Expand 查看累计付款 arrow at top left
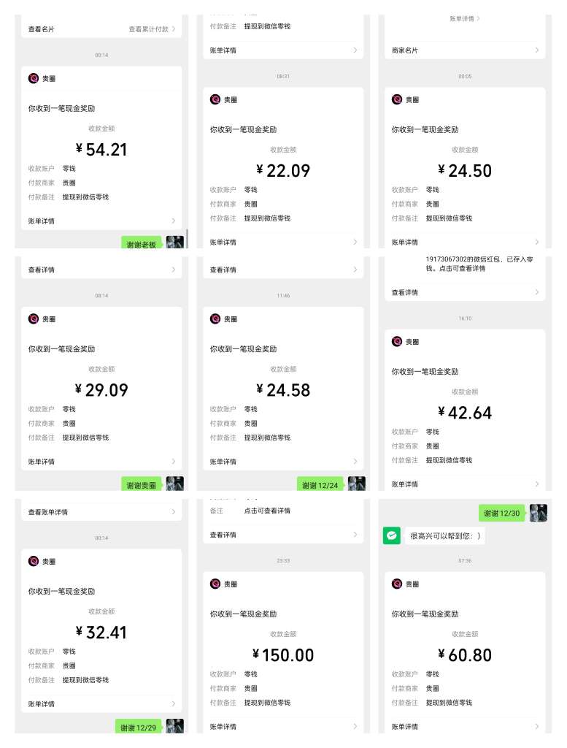Viewport: 567px width, 748px height. (x=174, y=29)
